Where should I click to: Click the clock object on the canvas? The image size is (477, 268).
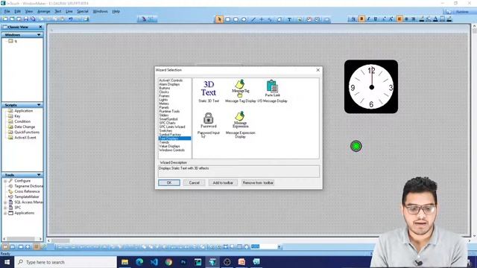click(x=371, y=86)
